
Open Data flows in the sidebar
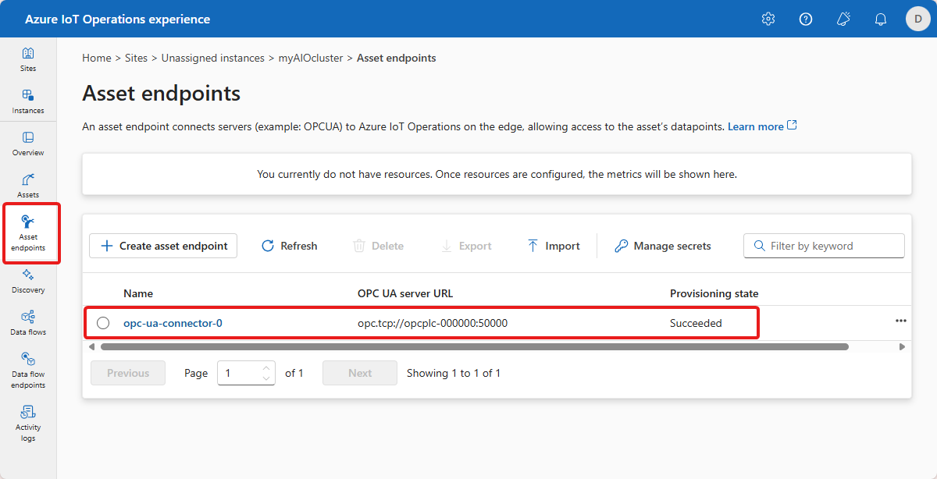tap(28, 323)
